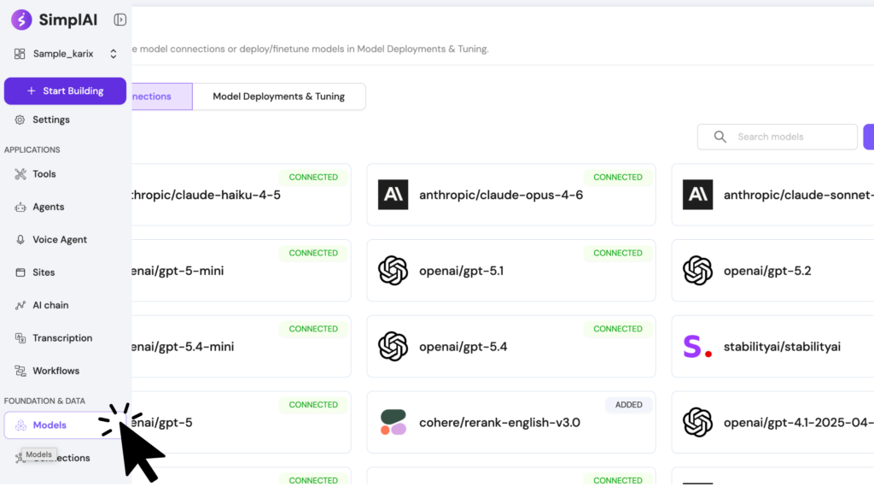This screenshot has width=874, height=492.
Task: Click CONNECTED badge on gpt-5.4 card
Action: (x=618, y=329)
